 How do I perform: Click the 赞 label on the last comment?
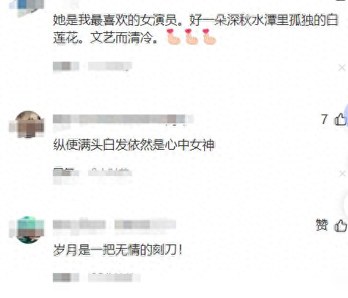pos(322,225)
